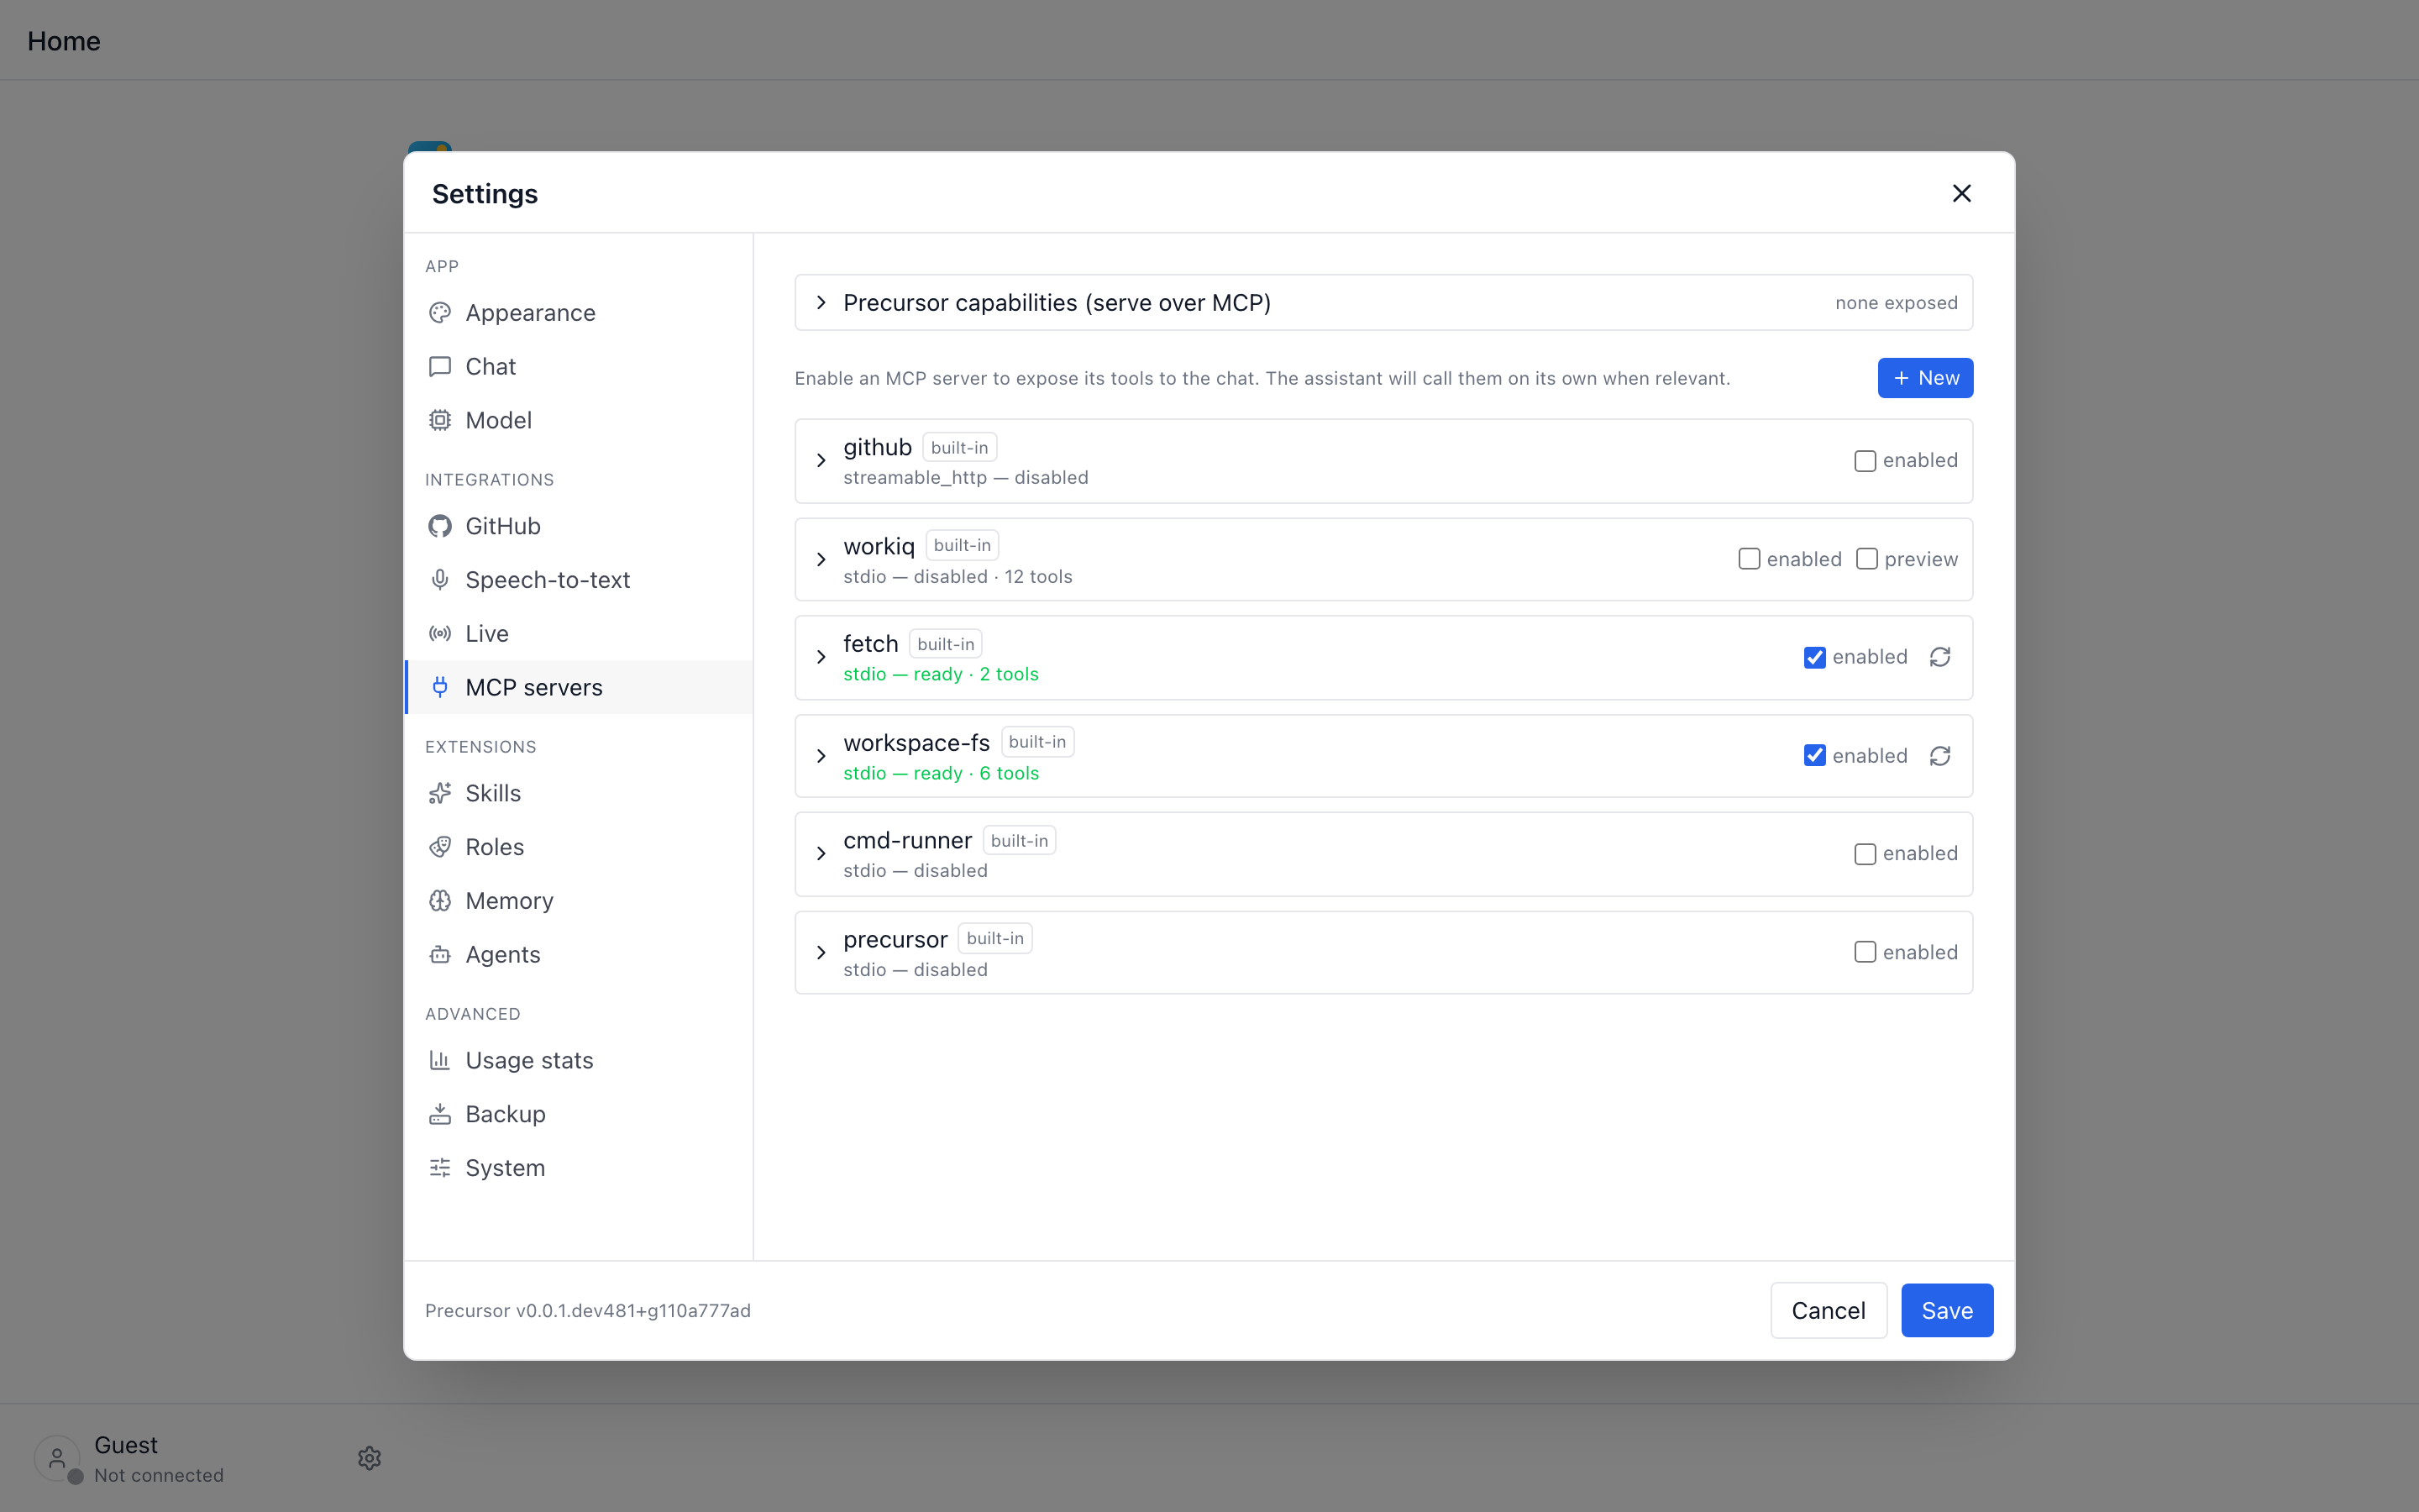Click the Chat bubble icon
The image size is (2419, 1512).
coord(440,367)
